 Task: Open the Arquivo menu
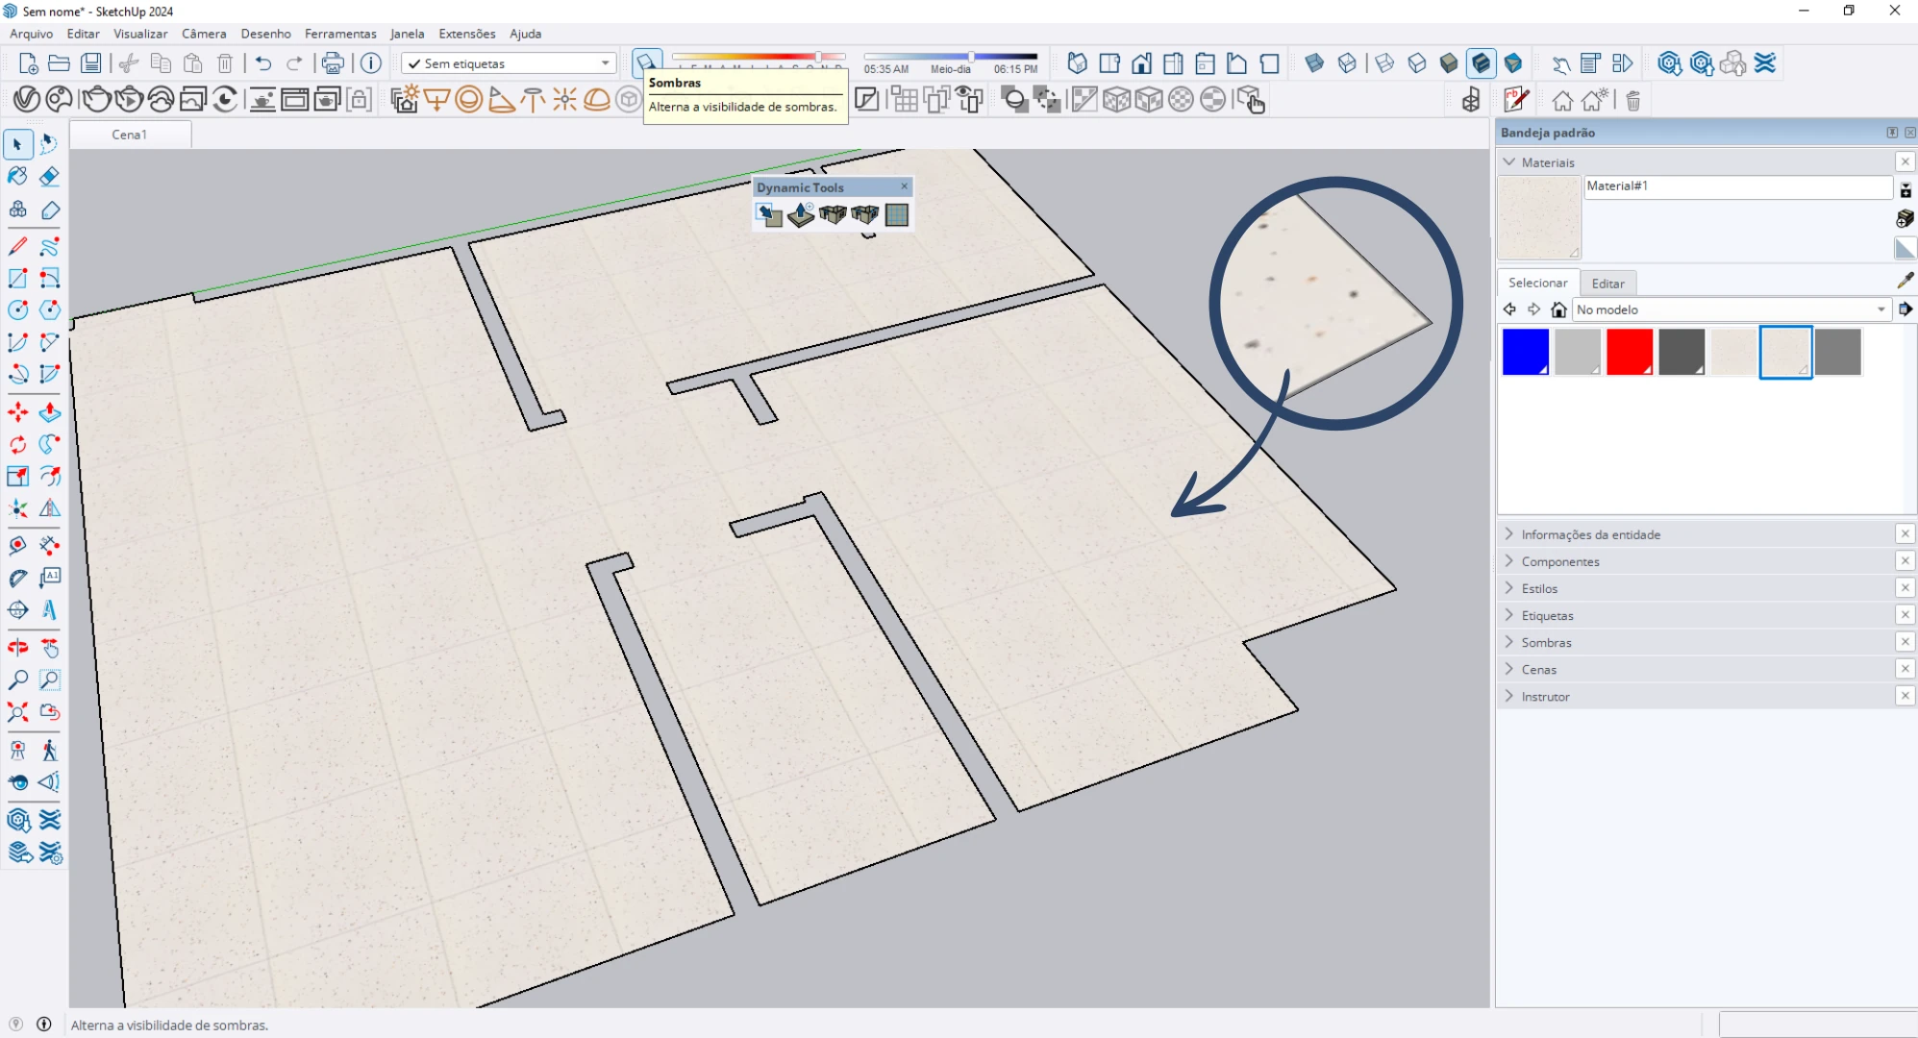click(x=32, y=34)
